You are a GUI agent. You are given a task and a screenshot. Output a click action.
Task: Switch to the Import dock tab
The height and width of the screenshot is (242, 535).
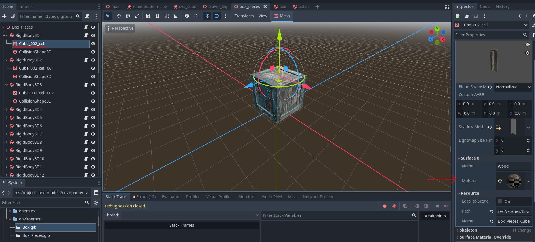pos(26,7)
